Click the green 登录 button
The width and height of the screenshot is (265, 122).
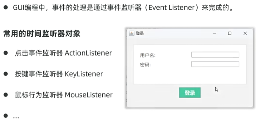190,93
